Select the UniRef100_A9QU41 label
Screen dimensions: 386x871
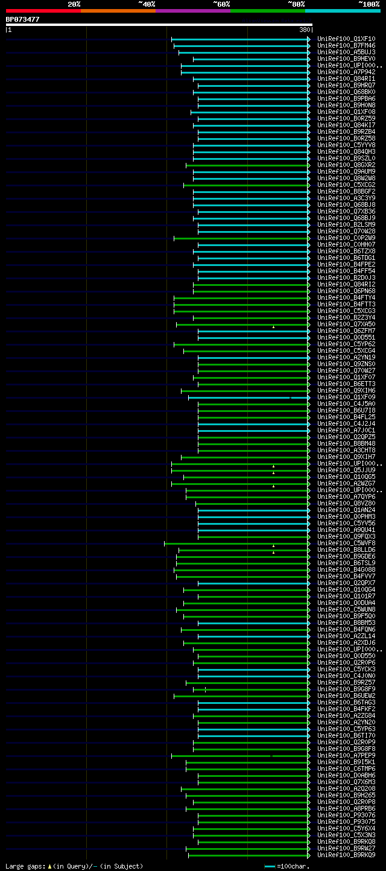(346, 530)
